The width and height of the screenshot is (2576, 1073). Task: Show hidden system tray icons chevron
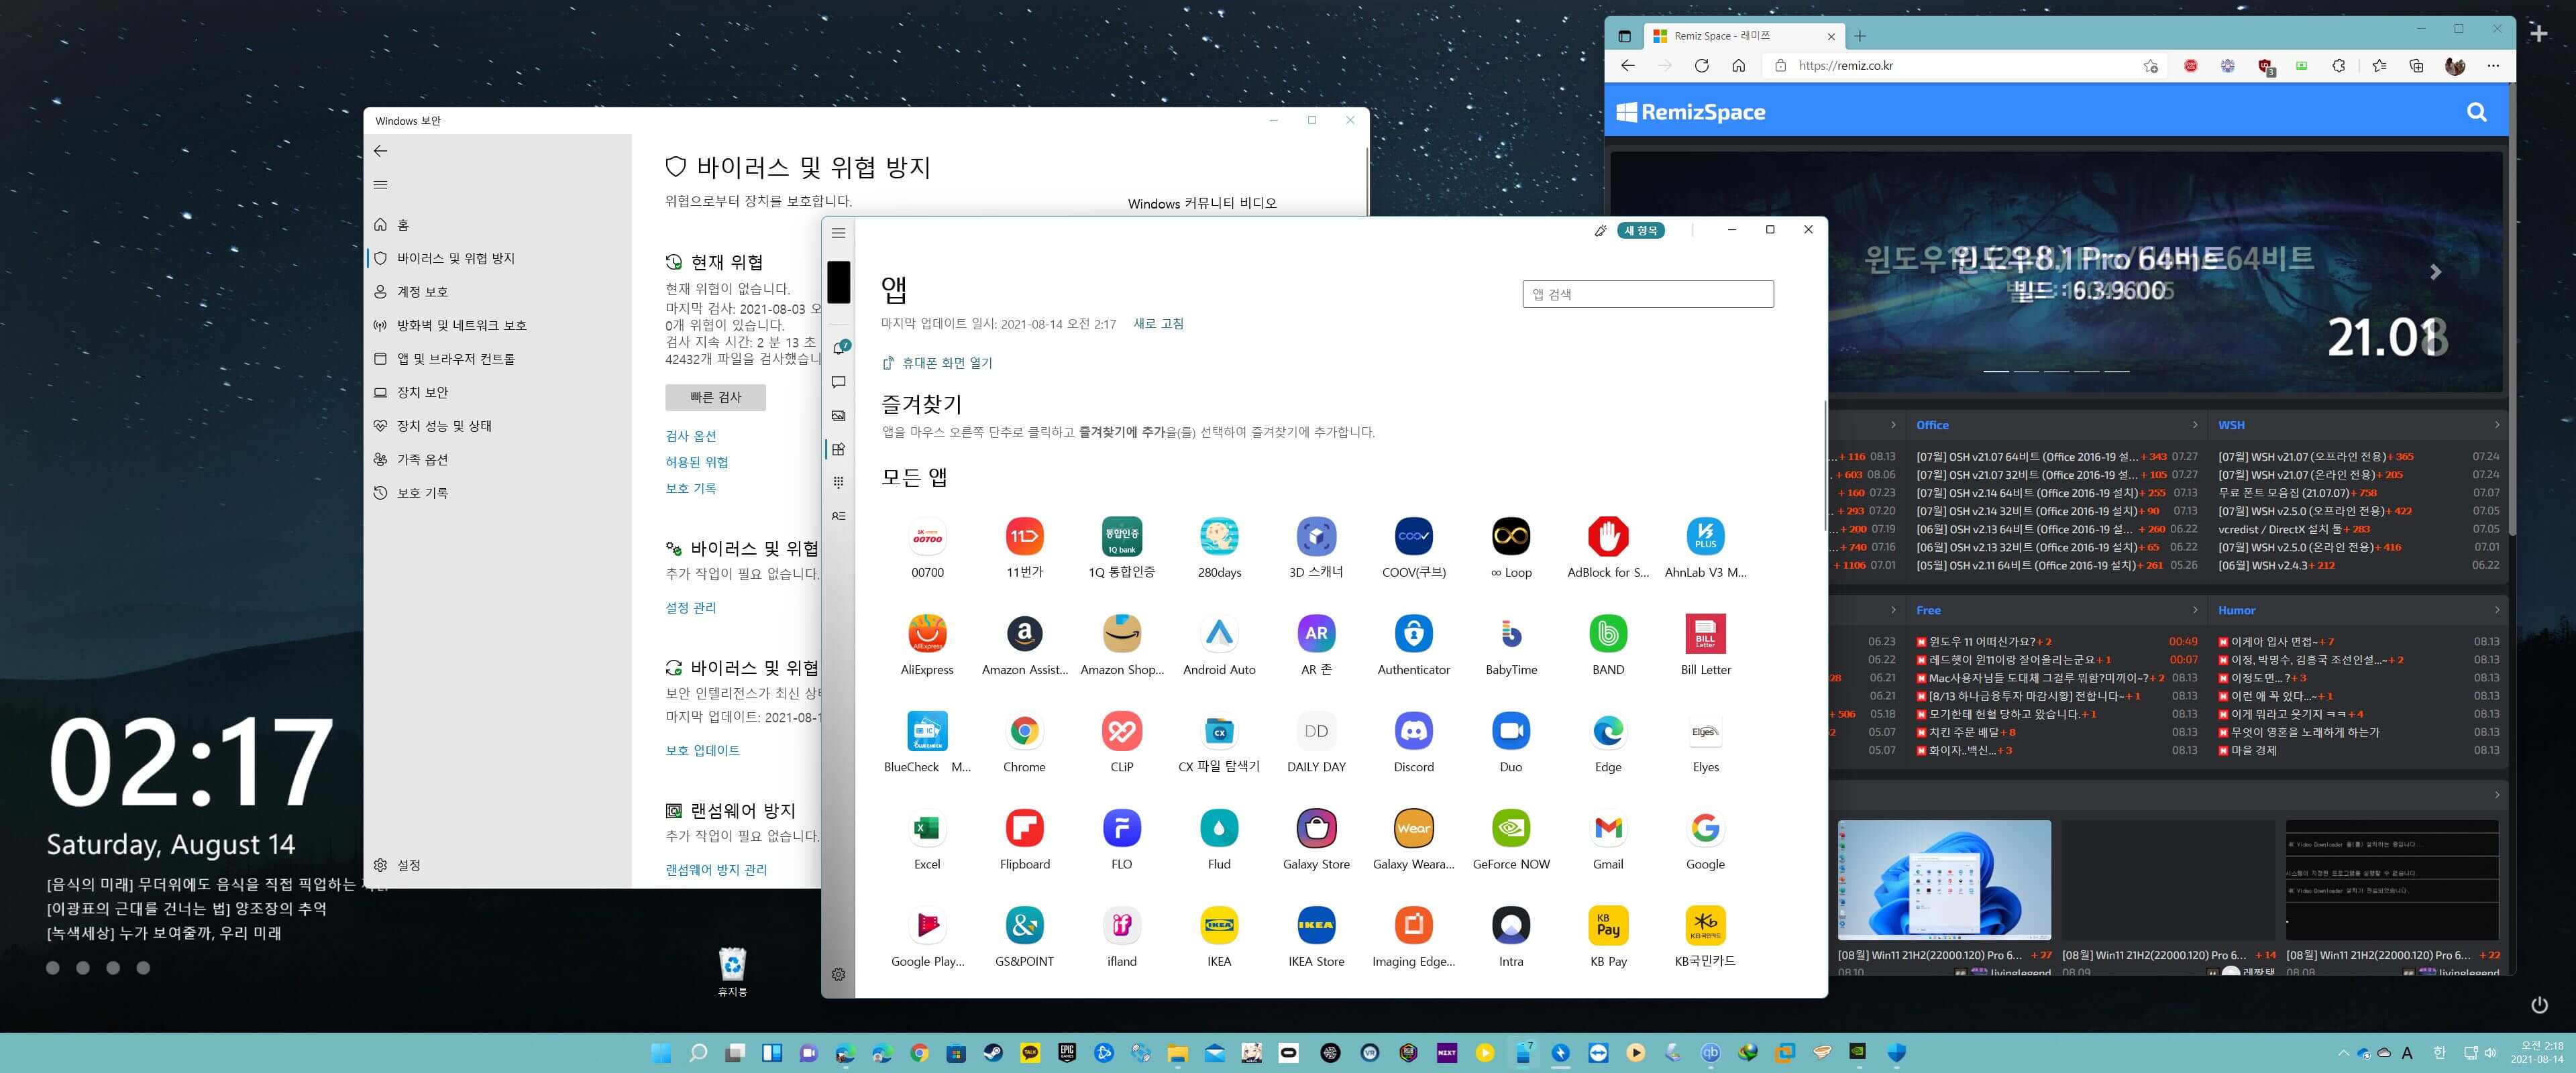pyautogui.click(x=2343, y=1053)
